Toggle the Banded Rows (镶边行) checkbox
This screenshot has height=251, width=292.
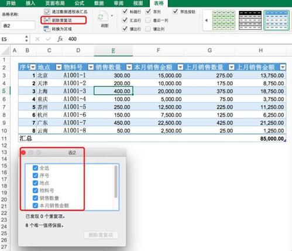(x=125, y=29)
